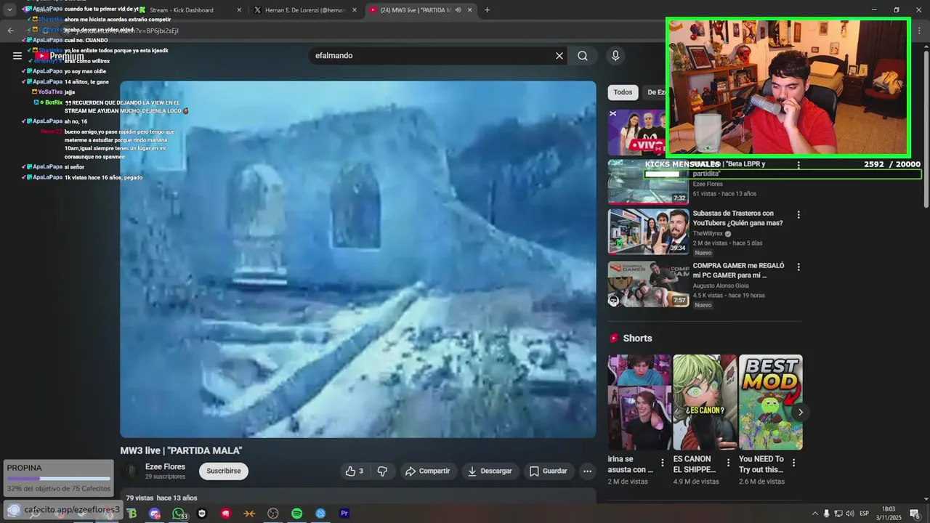Screen dimensions: 930x523
Task: Open the BEST MOD Short thumbnail
Action: tap(771, 402)
